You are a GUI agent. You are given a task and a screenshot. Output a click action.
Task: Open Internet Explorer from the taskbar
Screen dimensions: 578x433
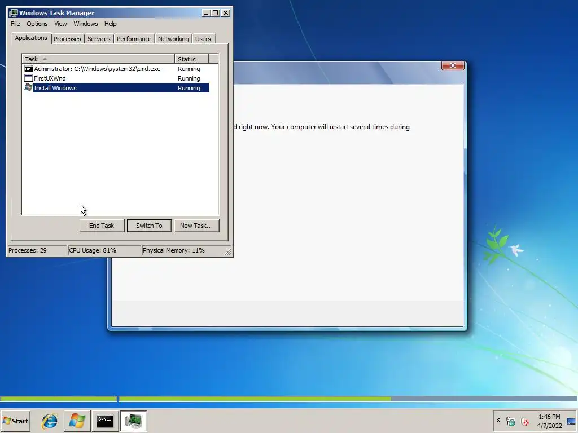(50, 421)
